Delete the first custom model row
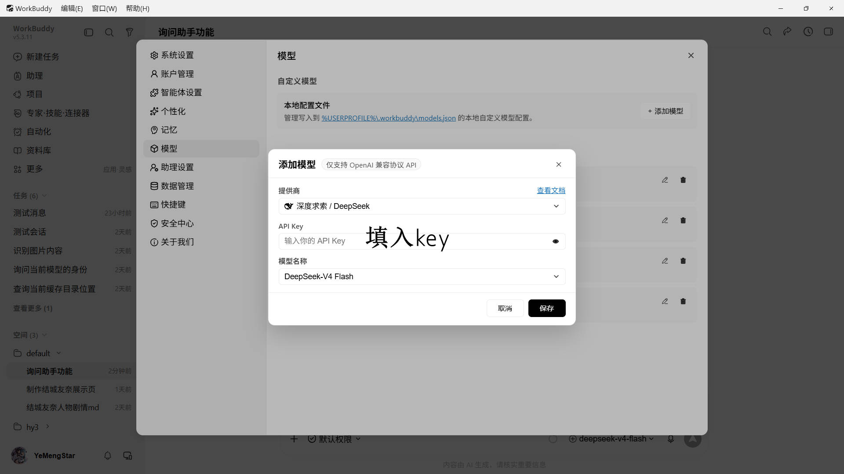Image resolution: width=844 pixels, height=474 pixels. tap(683, 180)
